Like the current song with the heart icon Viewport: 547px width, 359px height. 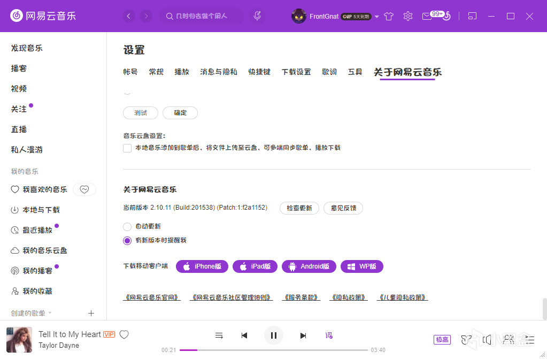tap(124, 334)
